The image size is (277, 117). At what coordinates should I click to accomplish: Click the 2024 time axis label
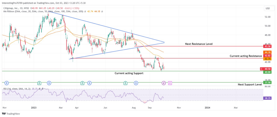[207, 107]
